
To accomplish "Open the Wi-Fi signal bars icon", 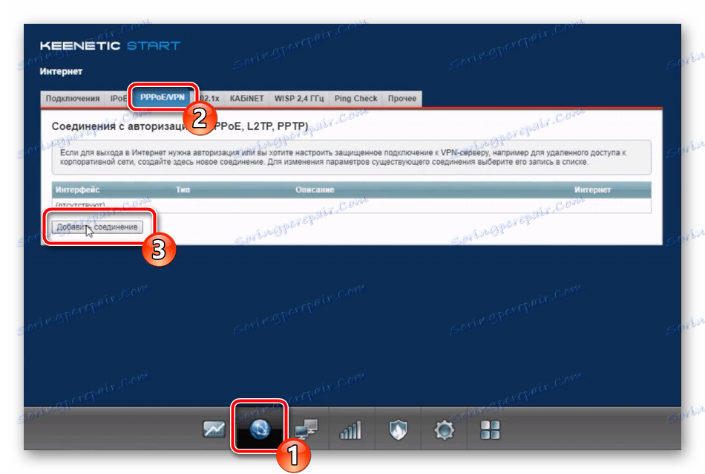I will [351, 430].
